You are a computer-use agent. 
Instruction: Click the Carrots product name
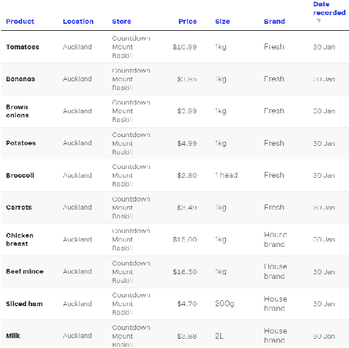click(19, 207)
